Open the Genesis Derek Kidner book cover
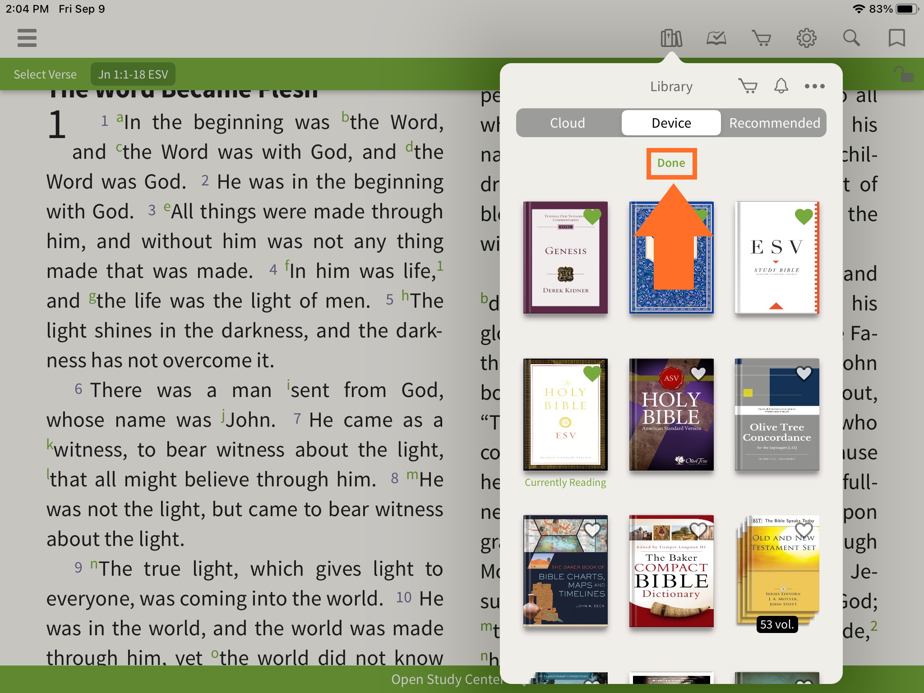Viewport: 924px width, 693px height. click(565, 257)
